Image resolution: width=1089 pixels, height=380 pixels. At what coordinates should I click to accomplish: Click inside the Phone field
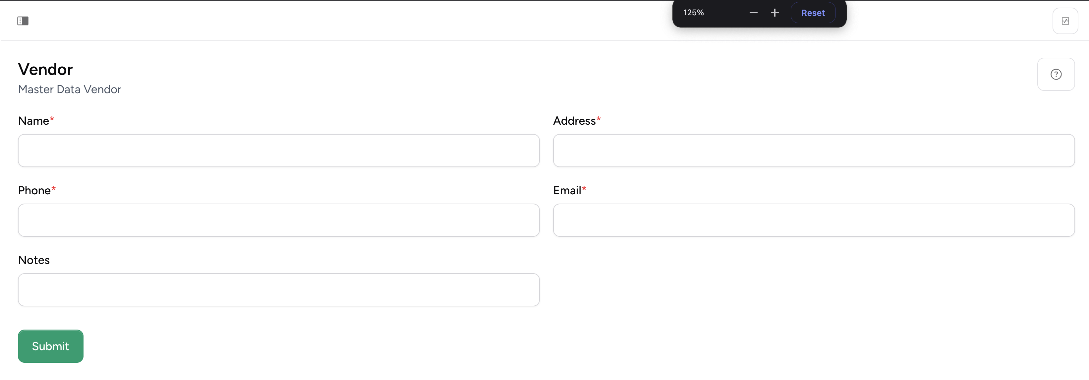click(x=279, y=220)
